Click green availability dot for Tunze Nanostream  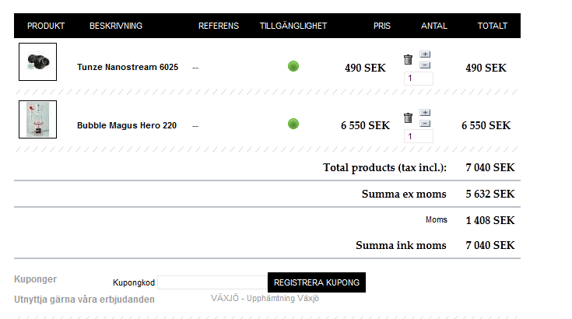coord(293,67)
